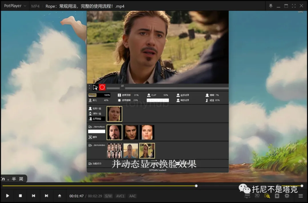Screen dimensions: 308x203
Task: Click the white field under demo/face
Action: tap(97, 131)
